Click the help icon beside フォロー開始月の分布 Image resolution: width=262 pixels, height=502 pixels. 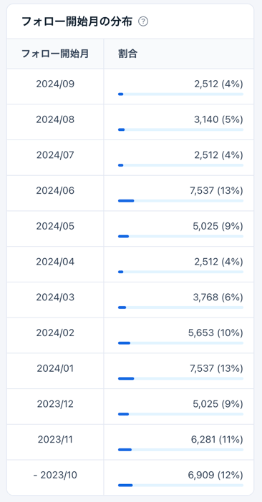point(143,21)
